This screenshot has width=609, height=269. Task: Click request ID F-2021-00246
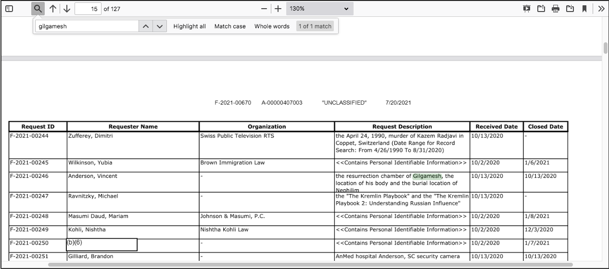click(29, 176)
